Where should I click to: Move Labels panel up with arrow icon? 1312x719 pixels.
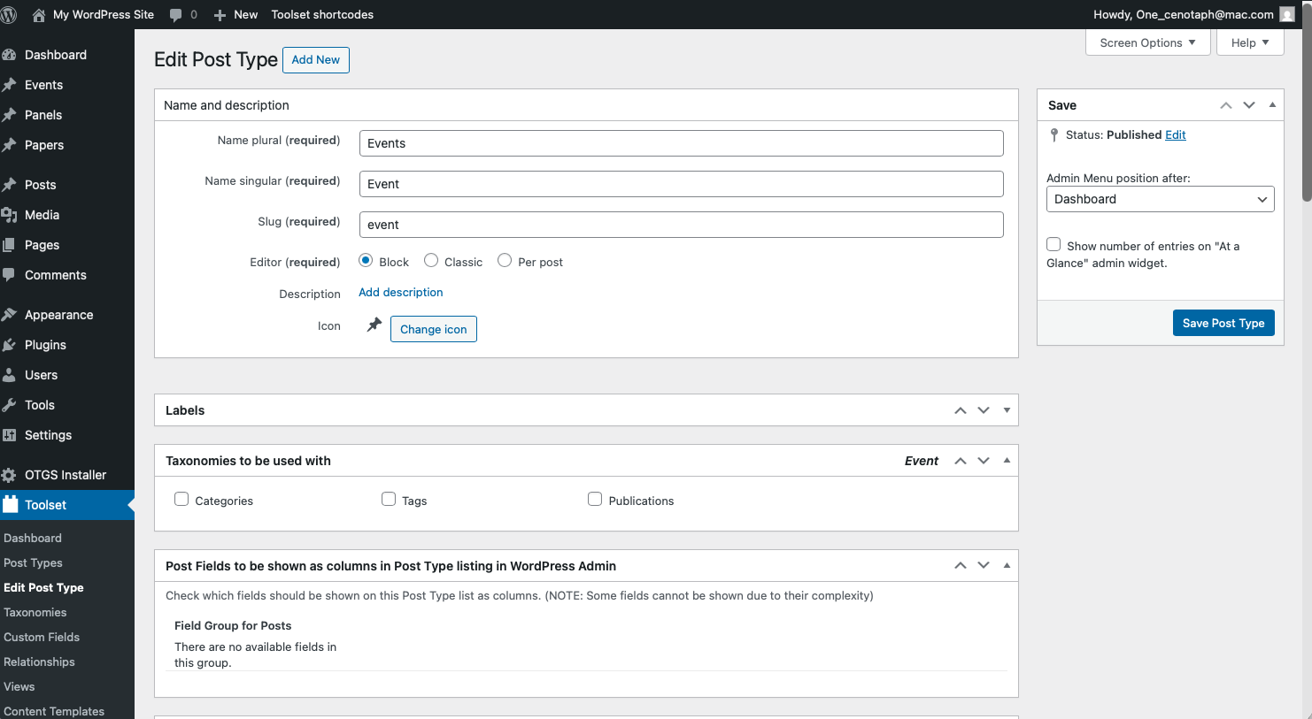click(x=960, y=410)
